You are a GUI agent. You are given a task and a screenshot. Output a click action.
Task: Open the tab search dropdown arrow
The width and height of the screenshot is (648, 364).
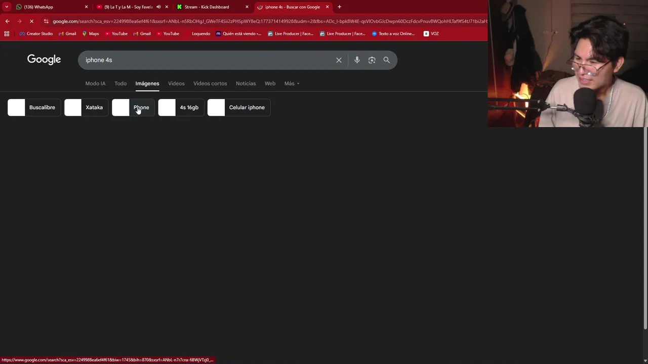coord(7,7)
